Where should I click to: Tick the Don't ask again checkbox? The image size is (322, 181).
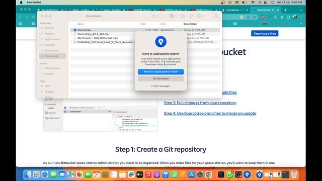click(151, 86)
